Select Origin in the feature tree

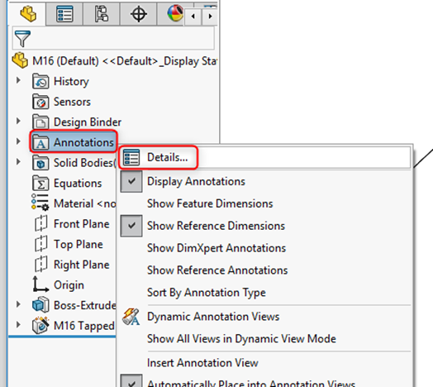coord(69,284)
